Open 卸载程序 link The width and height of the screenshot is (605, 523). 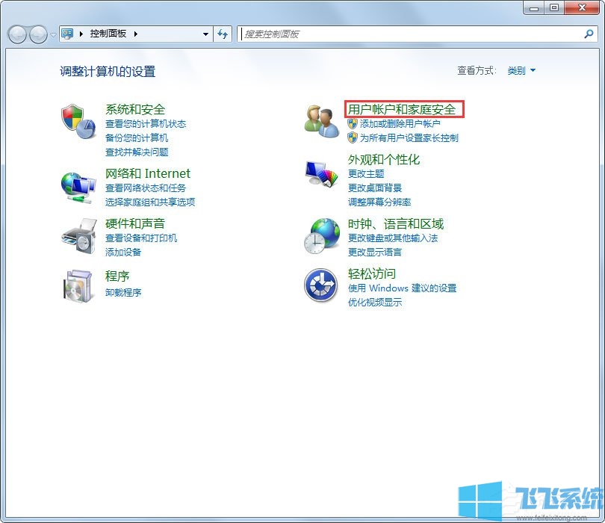pyautogui.click(x=123, y=292)
